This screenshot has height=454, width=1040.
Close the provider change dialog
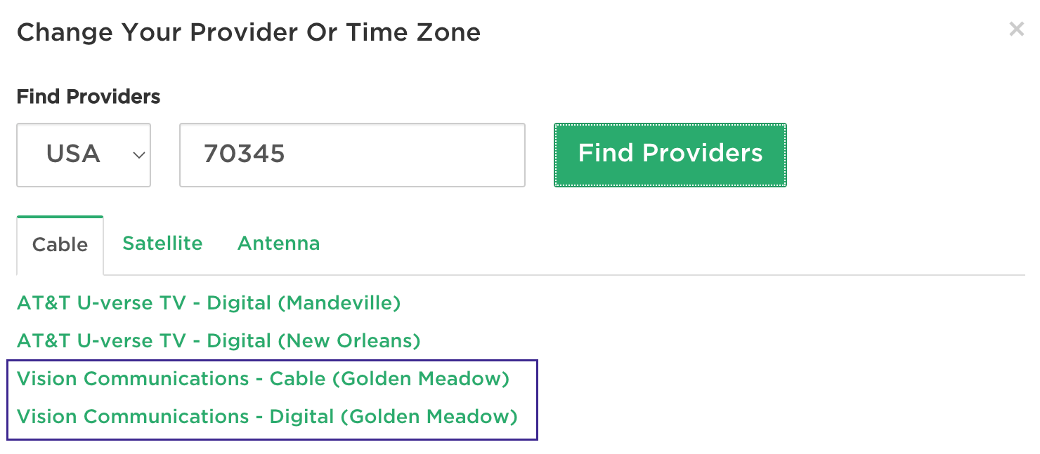tap(1017, 29)
